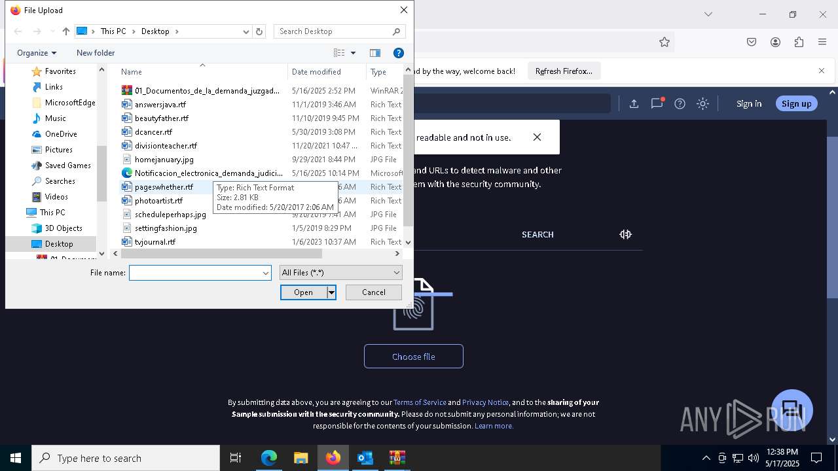Open MicrosoftEdge folder in navigation tree

click(70, 103)
